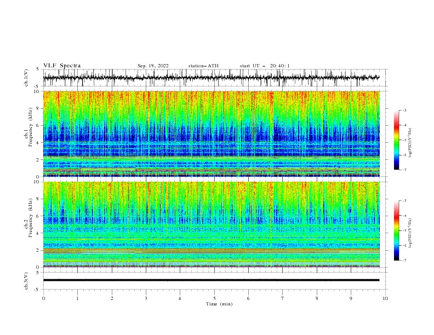Click time-axis tick label "2"

point(112,298)
